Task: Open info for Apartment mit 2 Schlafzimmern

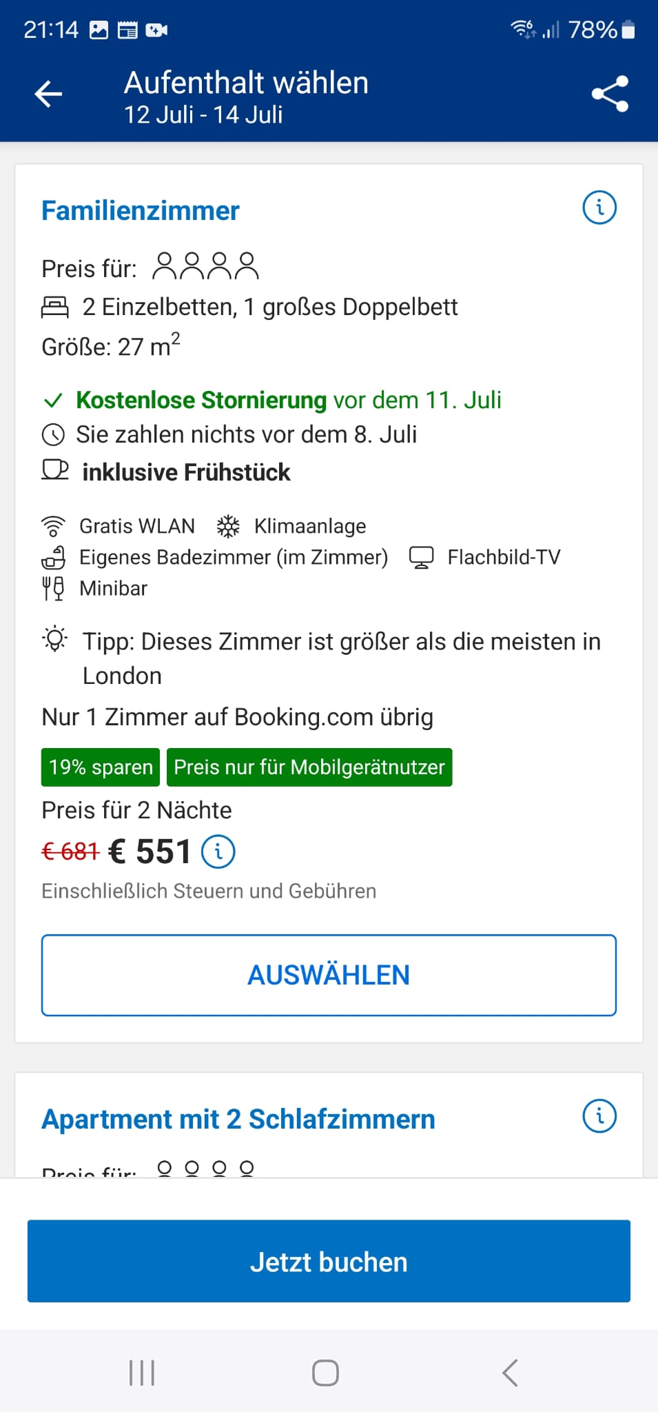Action: (599, 1116)
